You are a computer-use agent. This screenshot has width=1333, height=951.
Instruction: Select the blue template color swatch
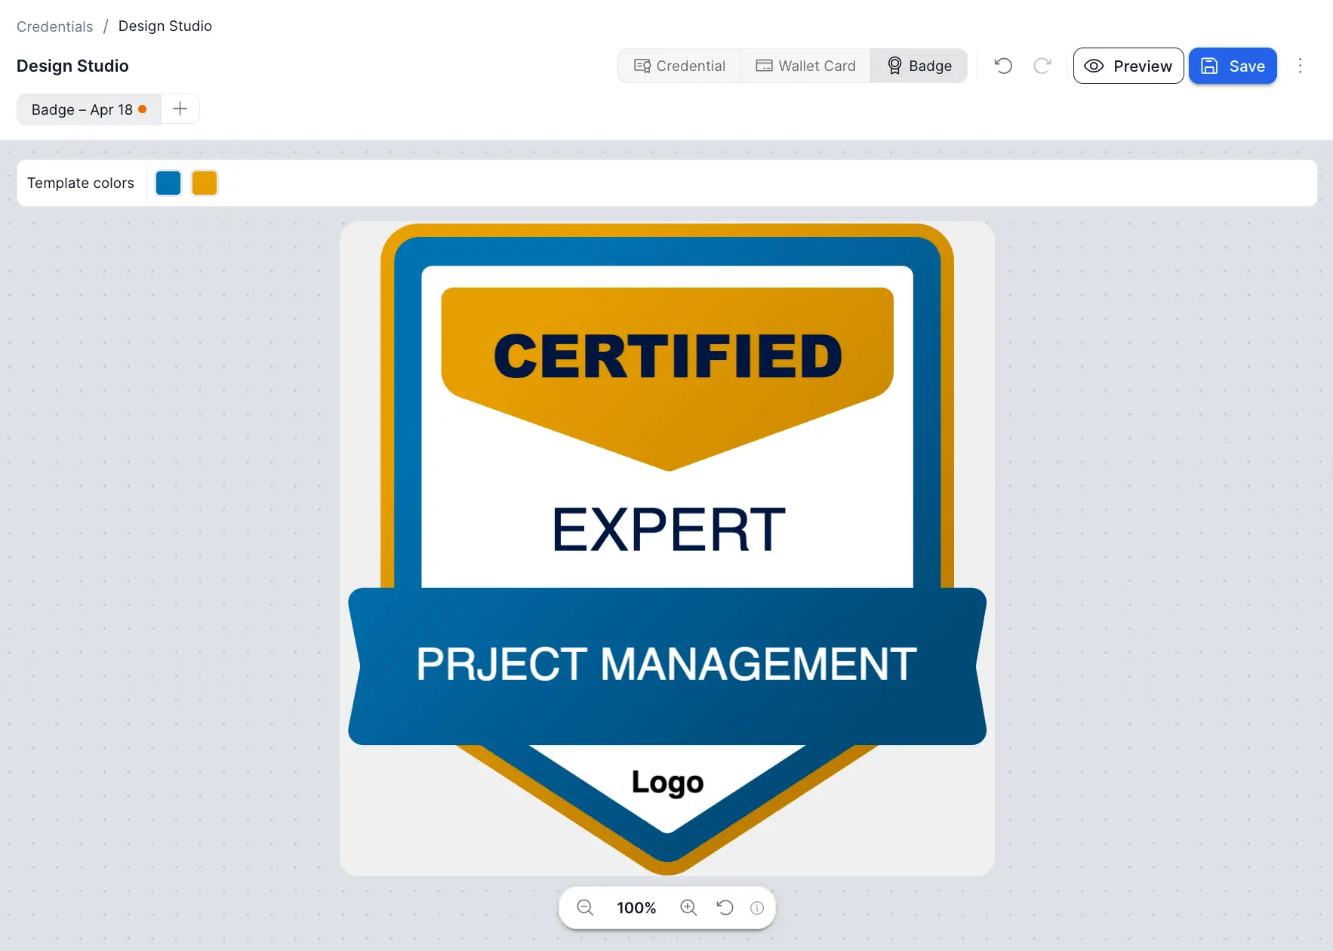[168, 183]
